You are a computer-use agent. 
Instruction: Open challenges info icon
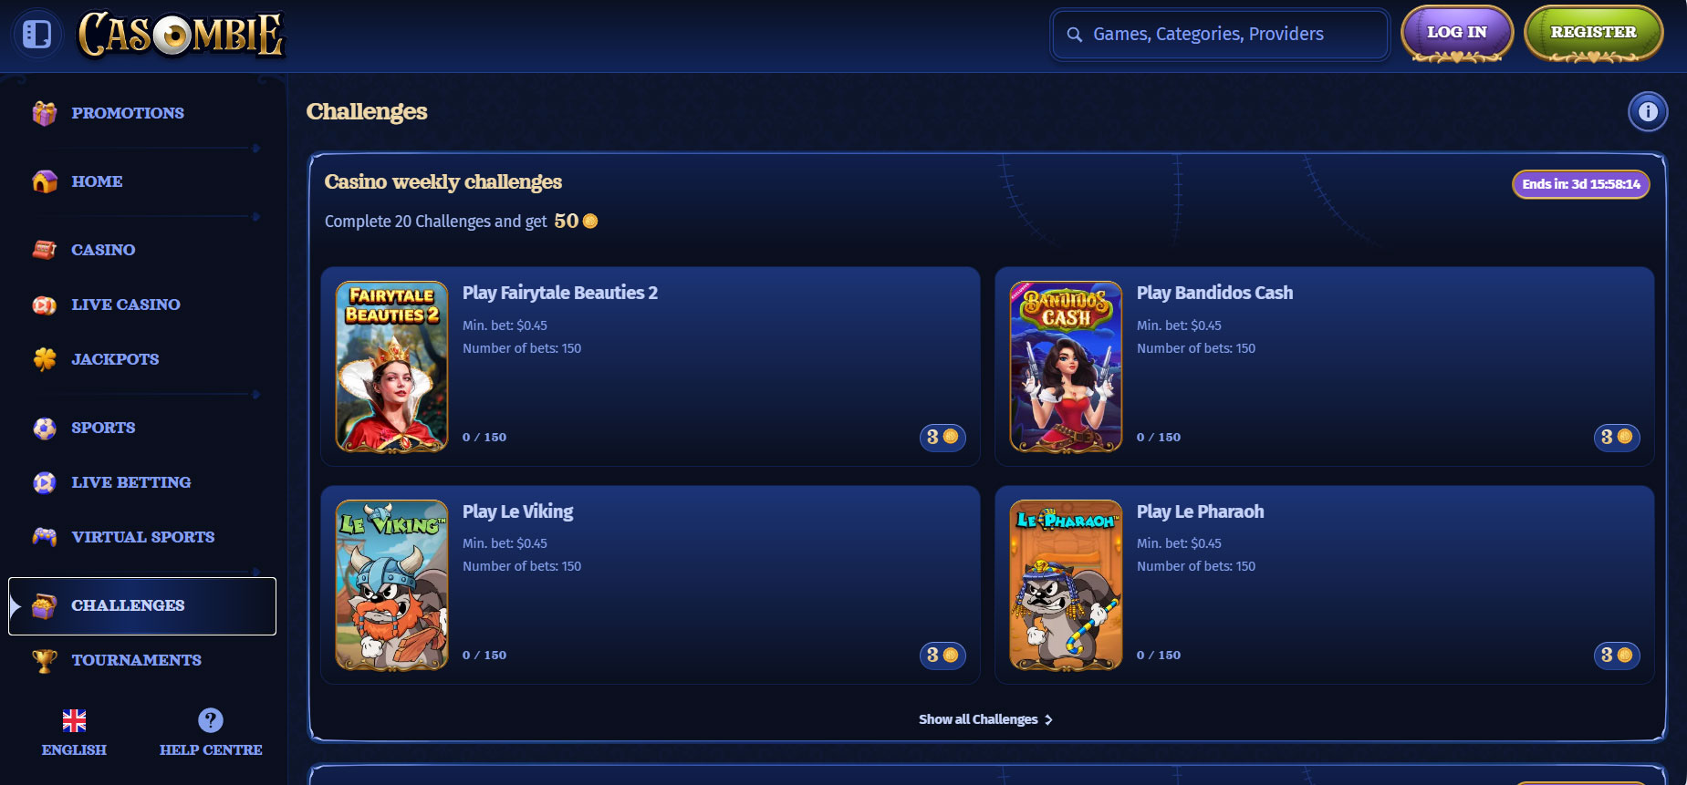[1648, 111]
